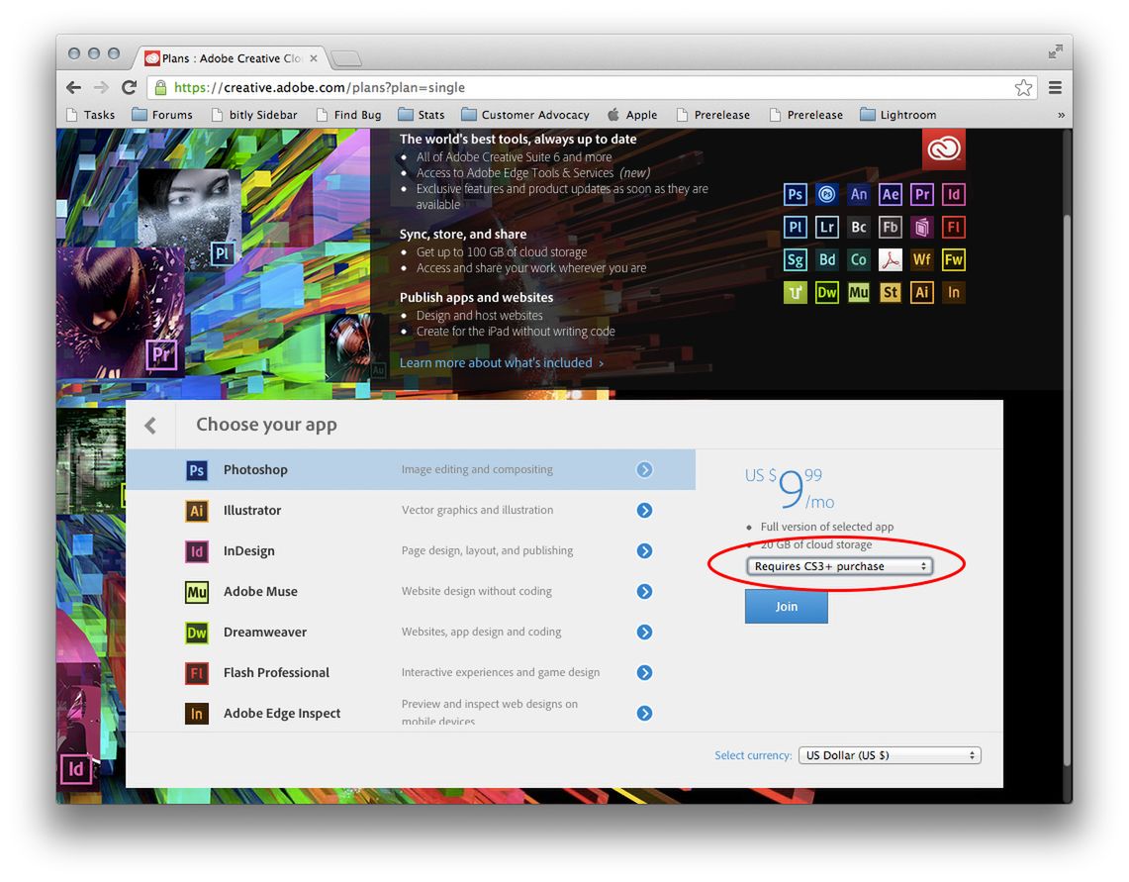Click the Fb Flash Builder icon
1129x882 pixels.
click(890, 227)
